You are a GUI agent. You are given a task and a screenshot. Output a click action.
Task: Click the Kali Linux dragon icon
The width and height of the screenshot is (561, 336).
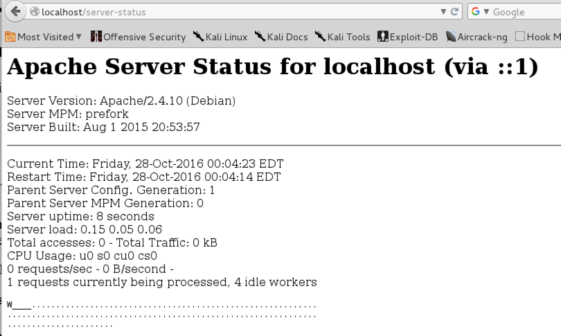pyautogui.click(x=198, y=36)
